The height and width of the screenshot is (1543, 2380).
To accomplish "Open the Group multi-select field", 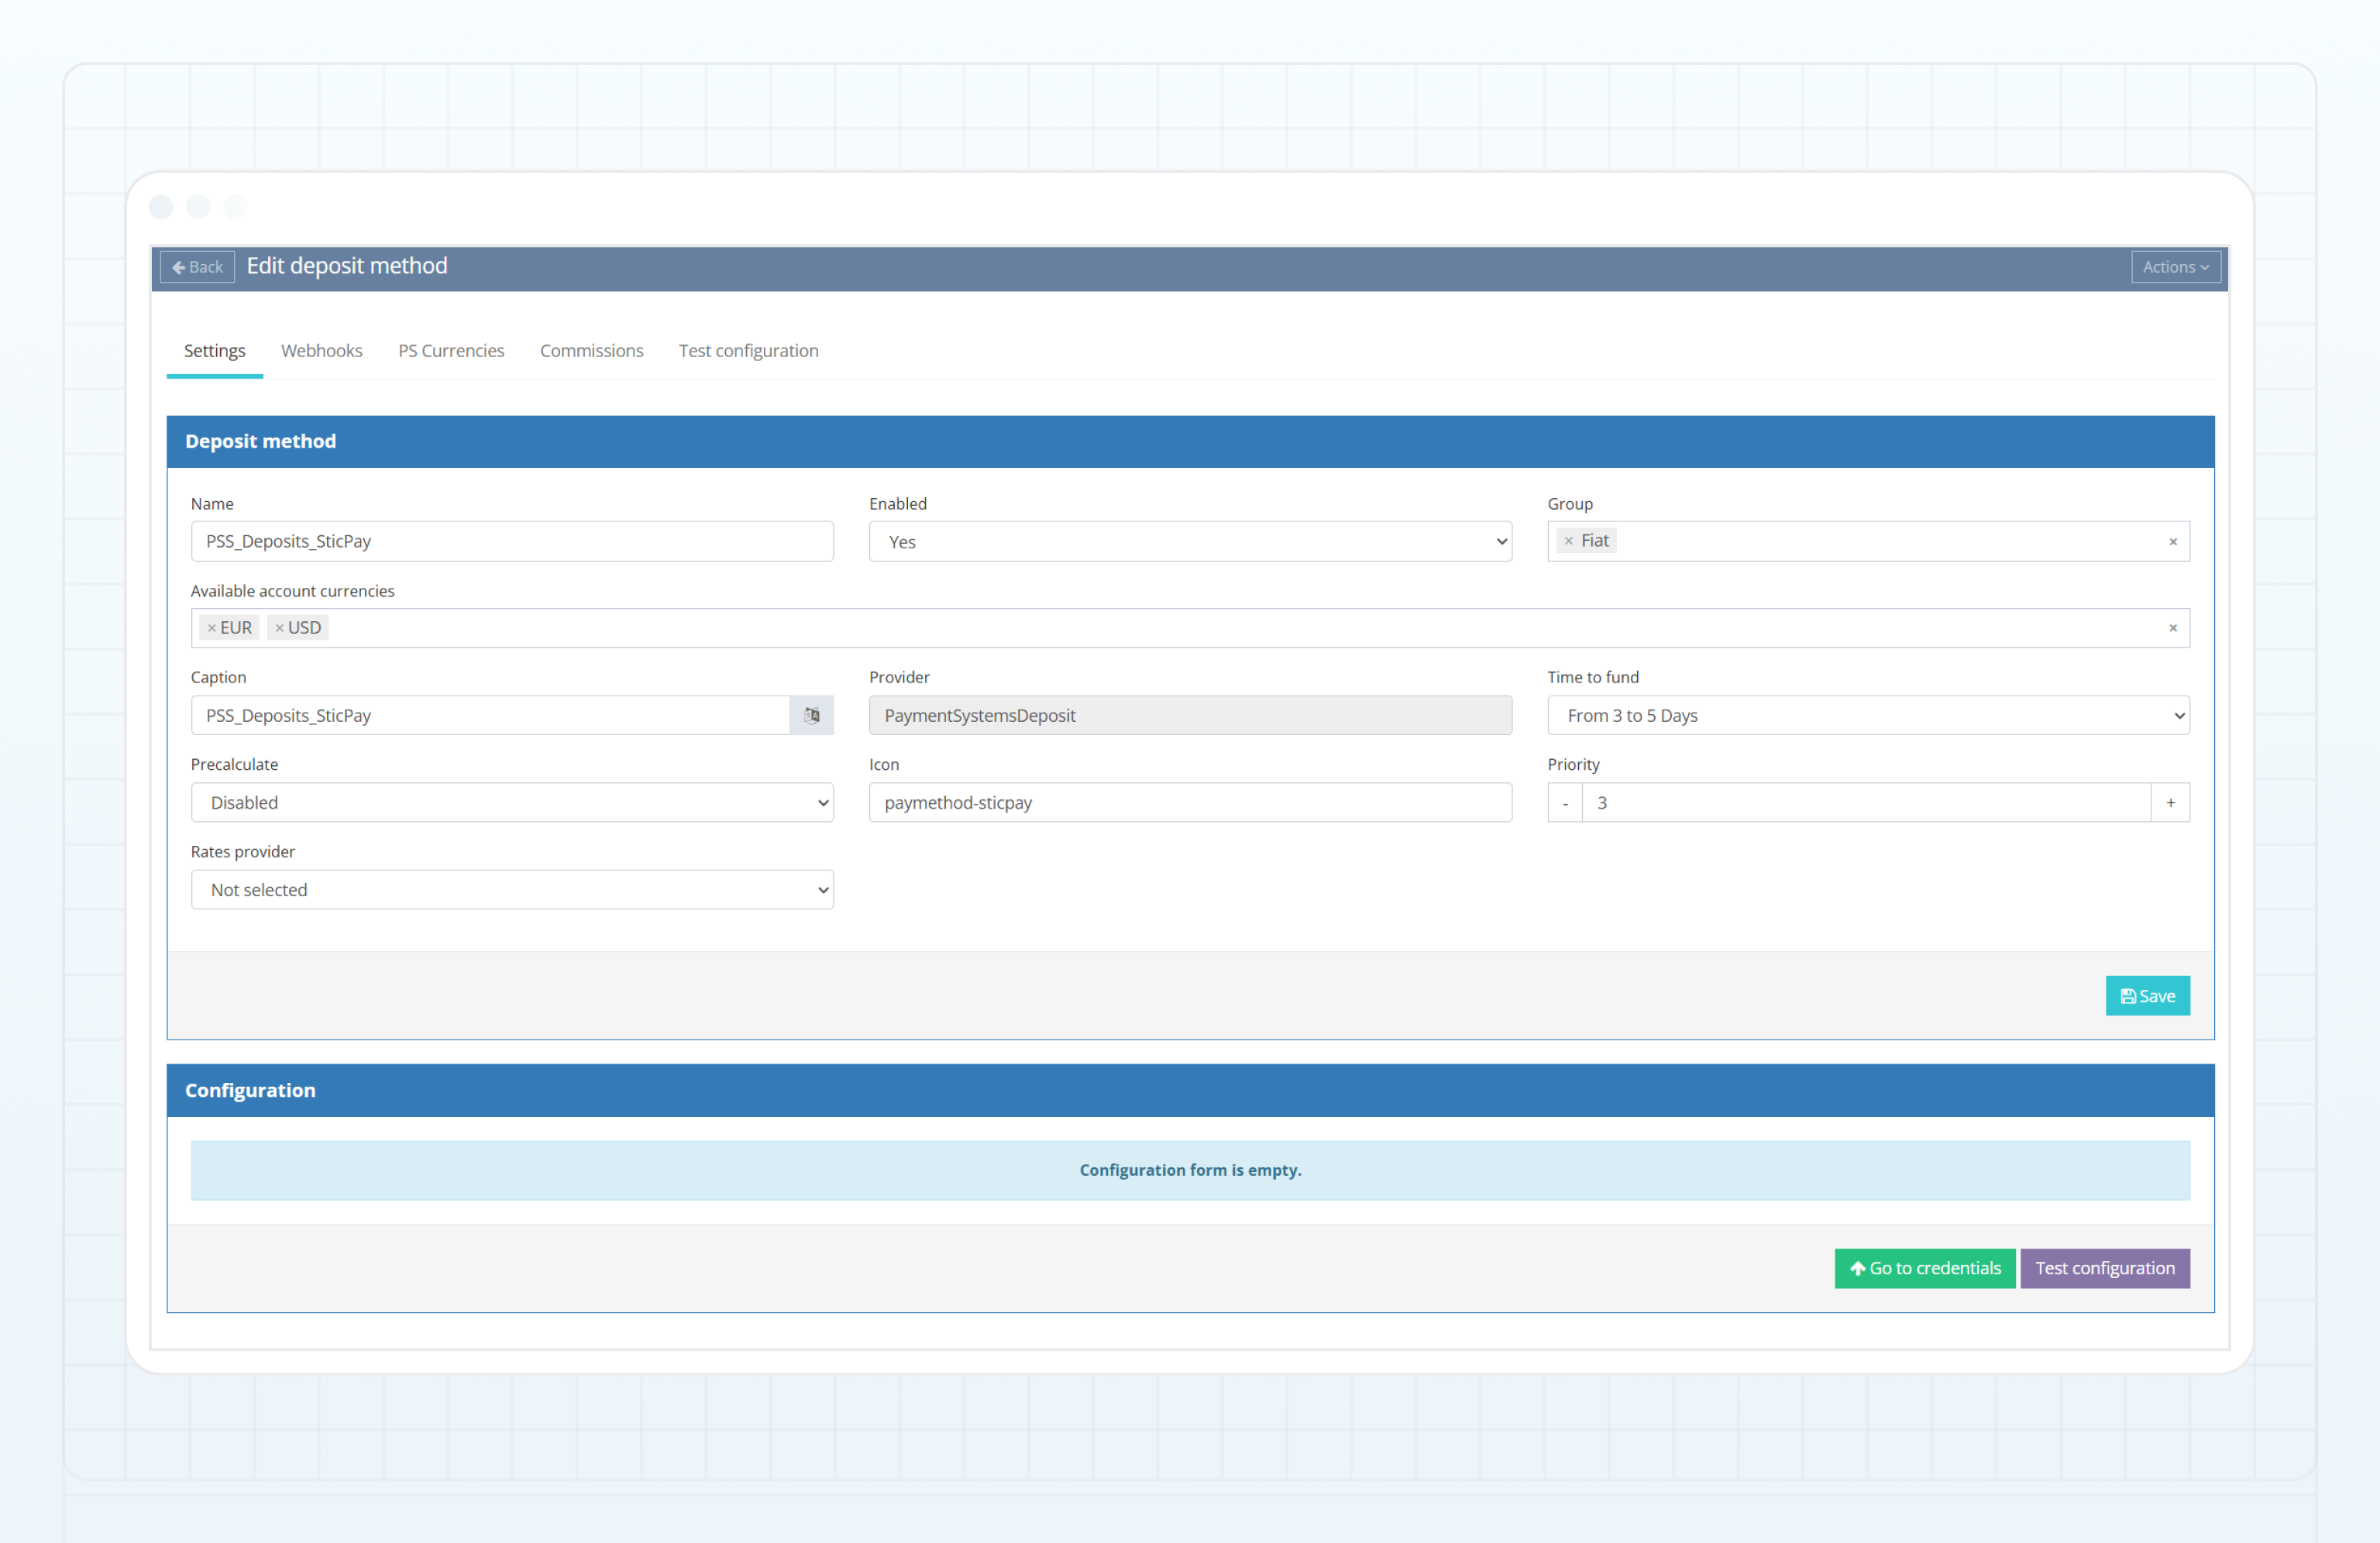I will coord(1868,541).
